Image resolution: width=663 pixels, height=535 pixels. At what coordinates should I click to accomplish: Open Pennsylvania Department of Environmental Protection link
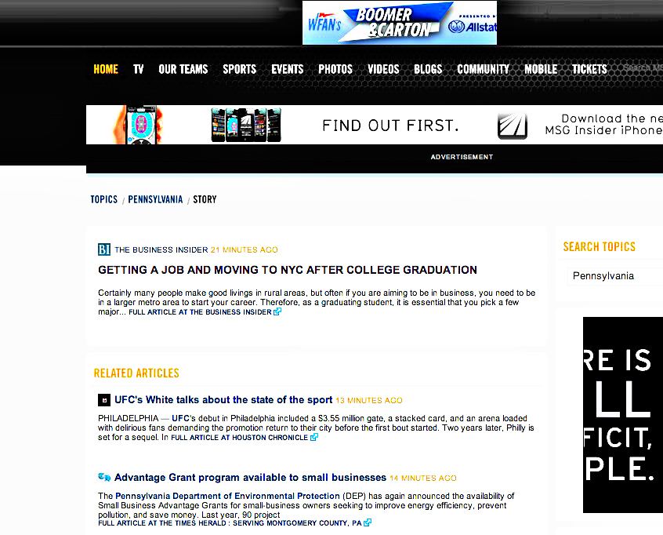tap(227, 496)
